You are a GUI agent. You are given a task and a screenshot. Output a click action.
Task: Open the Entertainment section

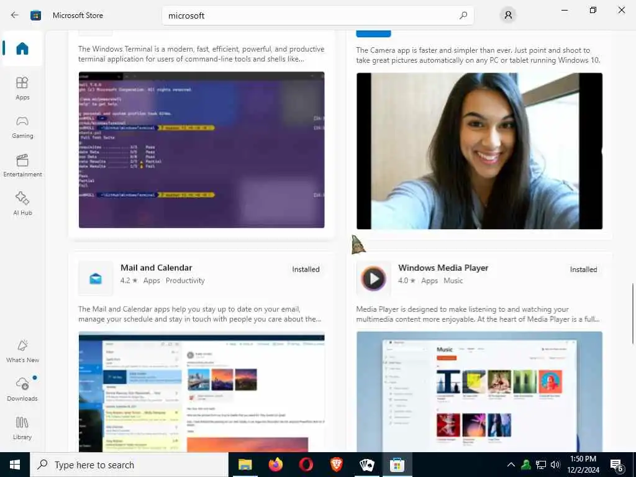(x=22, y=165)
